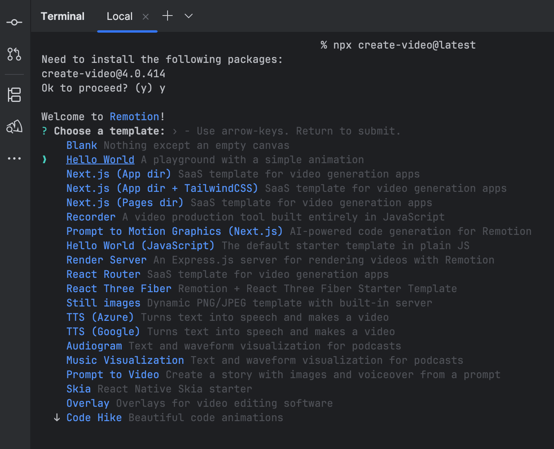The width and height of the screenshot is (554, 449).
Task: Open the Structure tool window icon
Action: (14, 95)
